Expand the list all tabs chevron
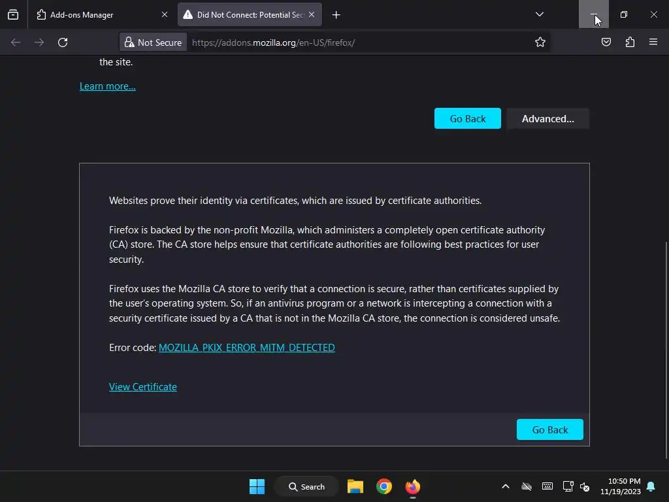The image size is (669, 502). pyautogui.click(x=539, y=14)
